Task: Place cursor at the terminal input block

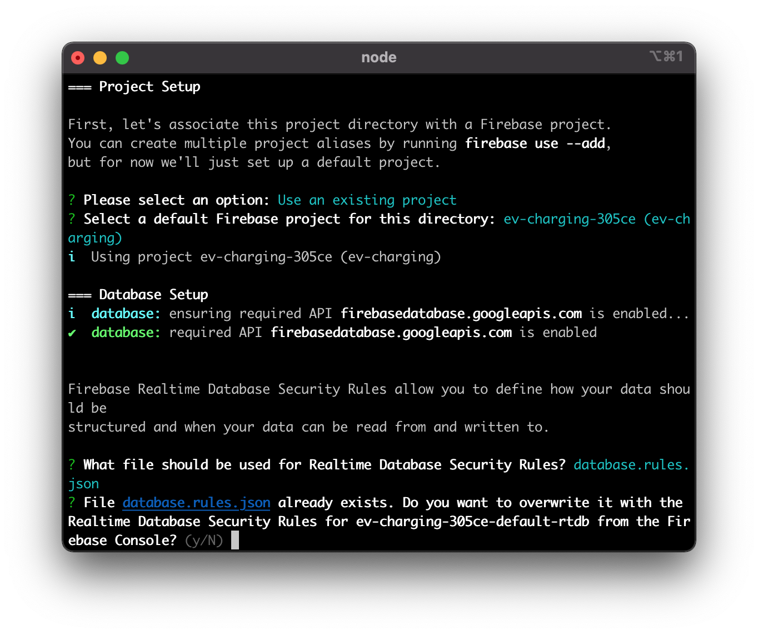Action: pos(235,540)
